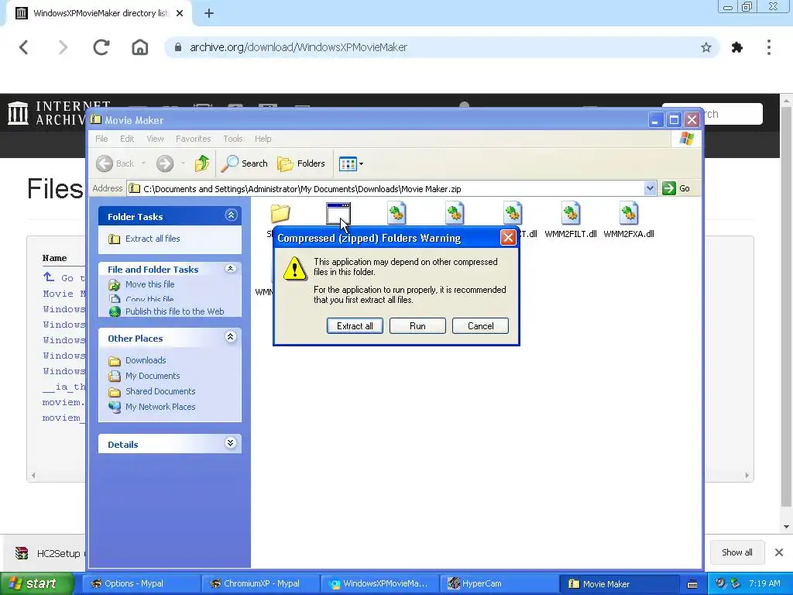793x595 pixels.
Task: Select the application executable icon
Action: pos(338,214)
